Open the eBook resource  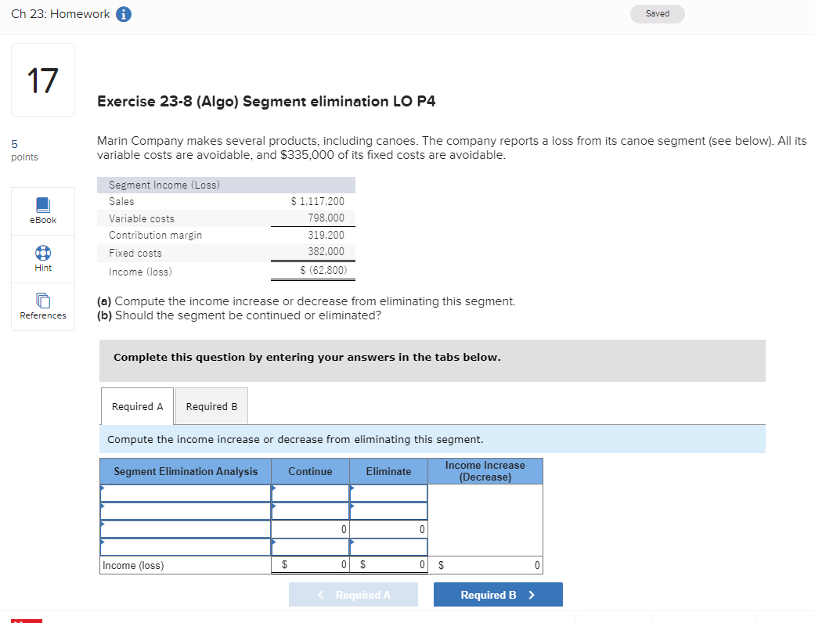(x=42, y=210)
